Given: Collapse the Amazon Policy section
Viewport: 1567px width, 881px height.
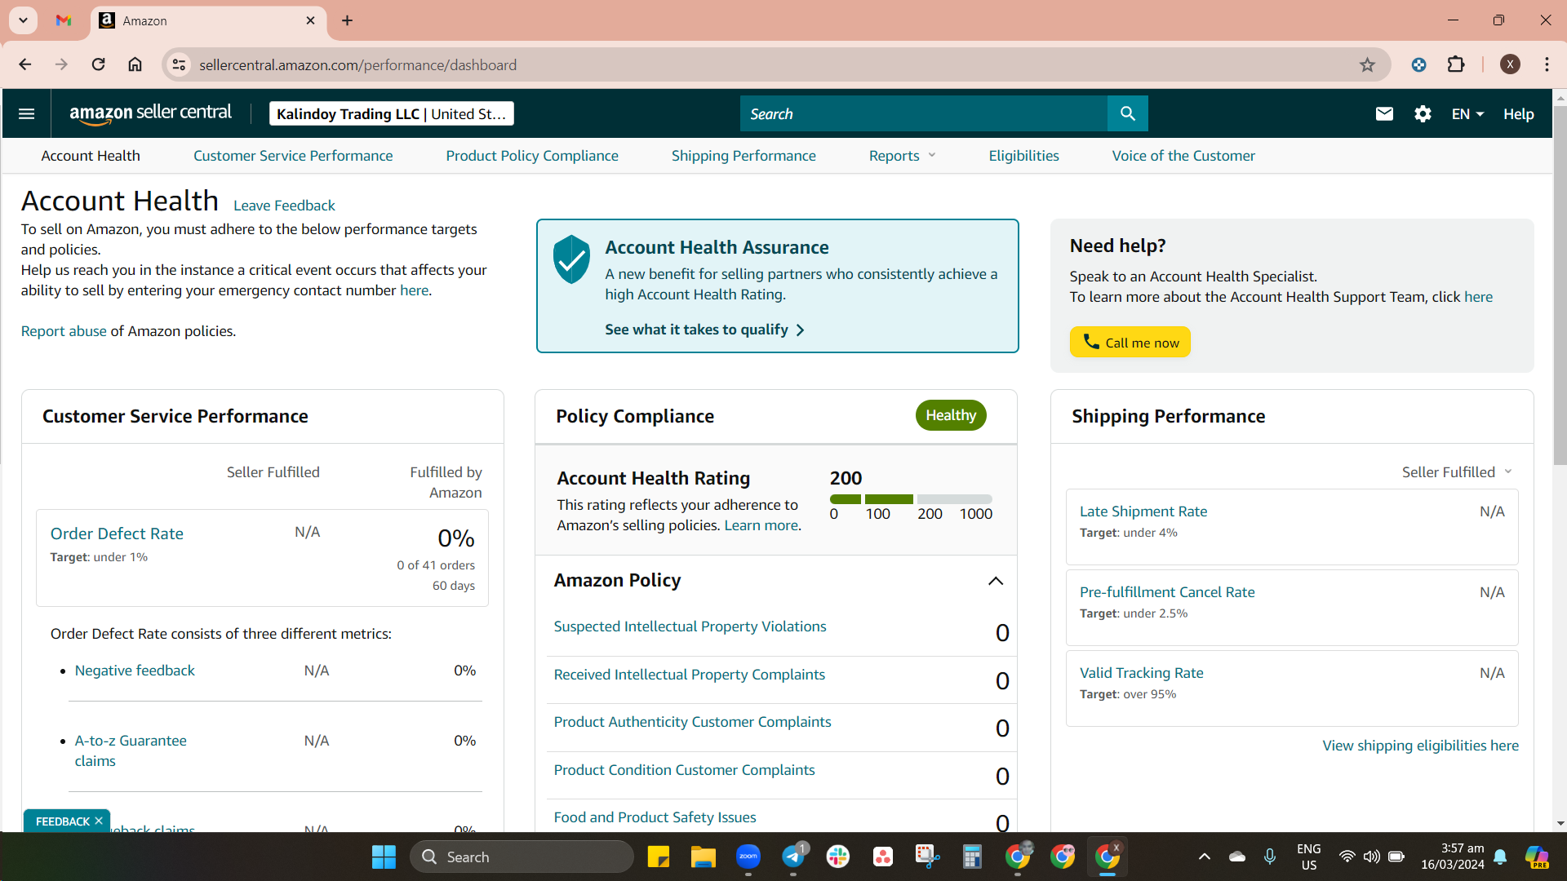Looking at the screenshot, I should [x=996, y=581].
